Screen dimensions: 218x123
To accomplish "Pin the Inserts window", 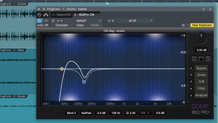I will (x=204, y=9).
